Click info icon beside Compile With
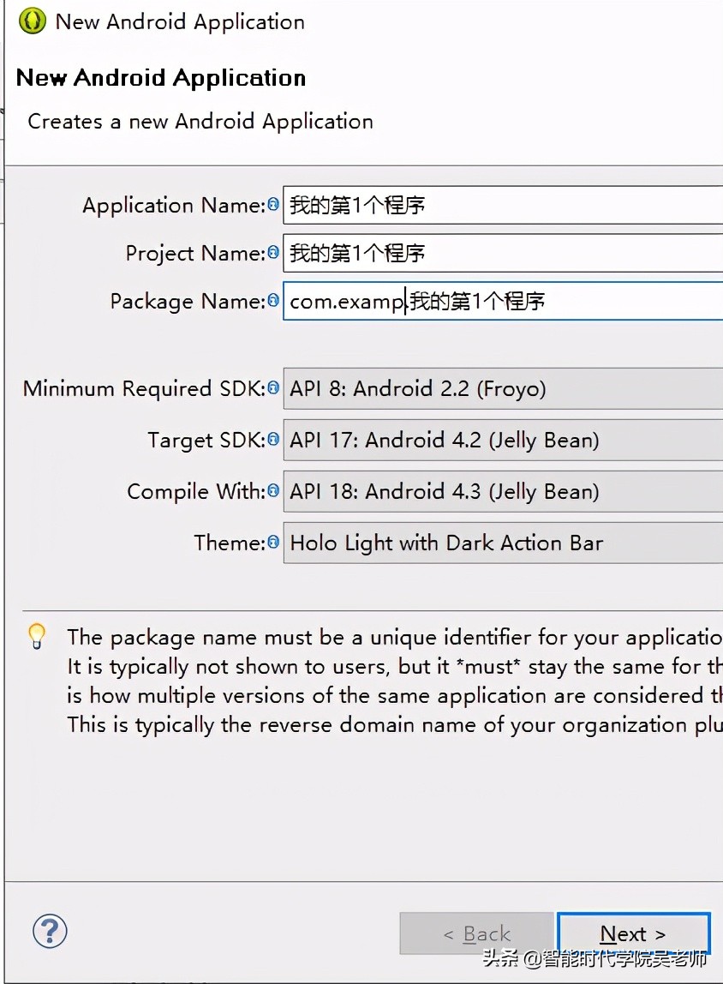This screenshot has width=723, height=984. 272,490
